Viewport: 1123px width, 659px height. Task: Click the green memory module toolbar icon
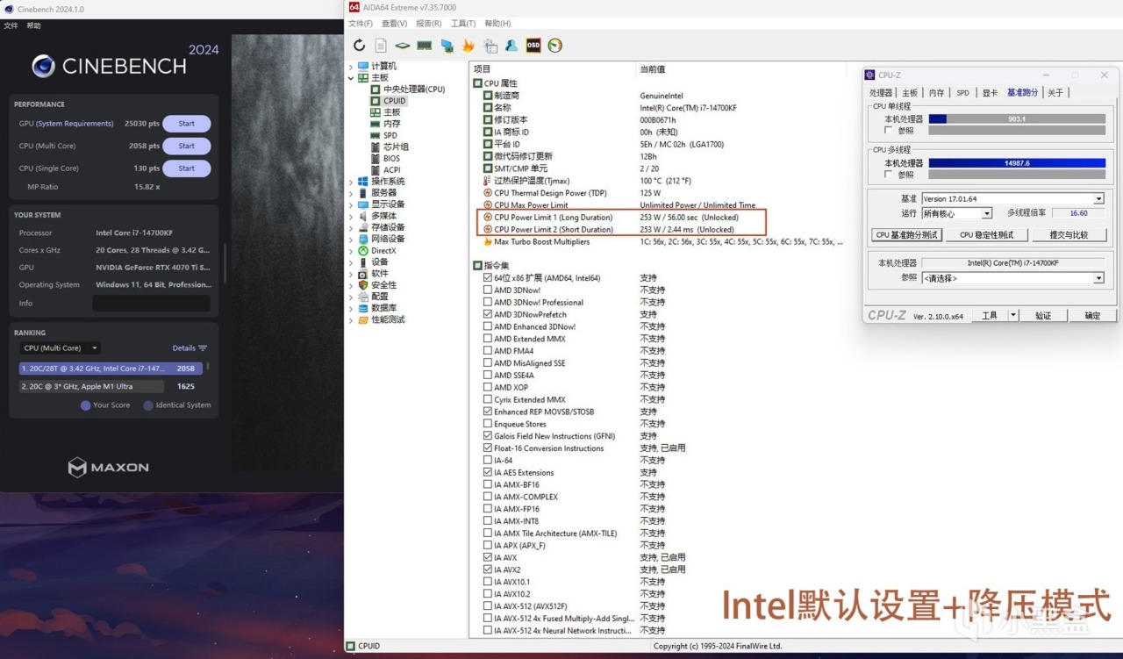point(425,46)
